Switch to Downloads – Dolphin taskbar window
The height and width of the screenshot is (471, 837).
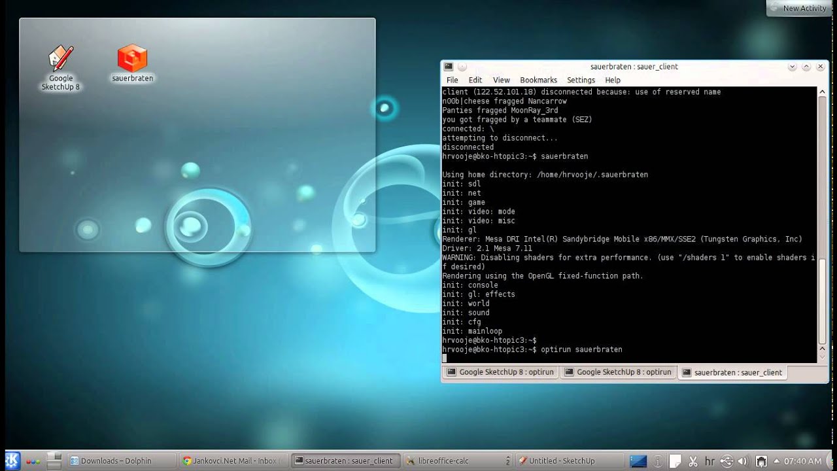tap(121, 461)
